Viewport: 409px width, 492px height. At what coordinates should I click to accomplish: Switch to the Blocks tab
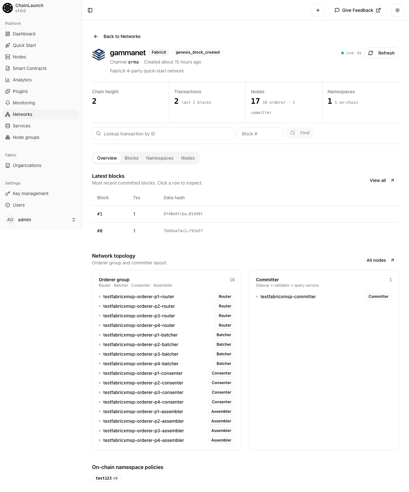[131, 158]
